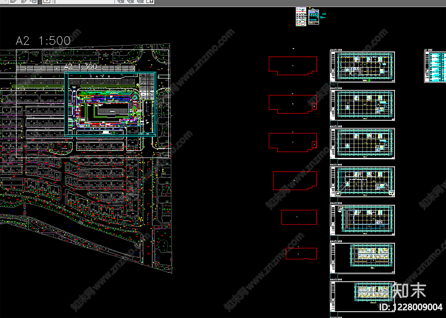This screenshot has height=318, width=446.
Task: Select the sixth floor plan sheet from top
Action: 362,258
